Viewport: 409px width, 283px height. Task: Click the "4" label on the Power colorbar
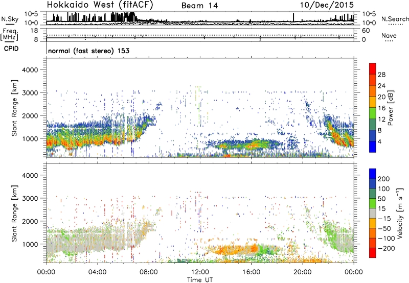[x=379, y=141]
